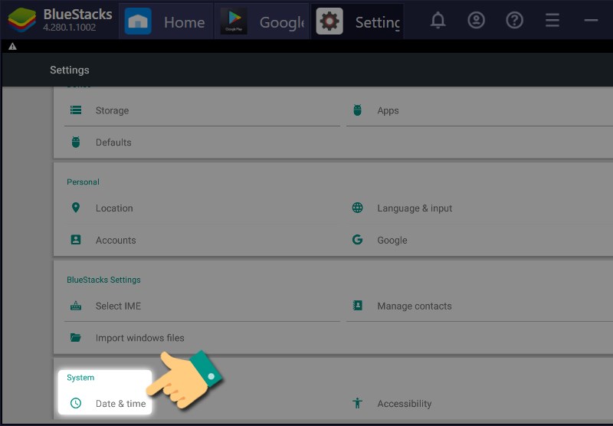Viewport: 613px width, 426px height.
Task: Click the Home tab house icon
Action: (138, 21)
